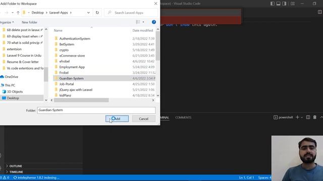Click intelephense indexing status bar item
This screenshot has width=323, height=181.
[x=36, y=177]
